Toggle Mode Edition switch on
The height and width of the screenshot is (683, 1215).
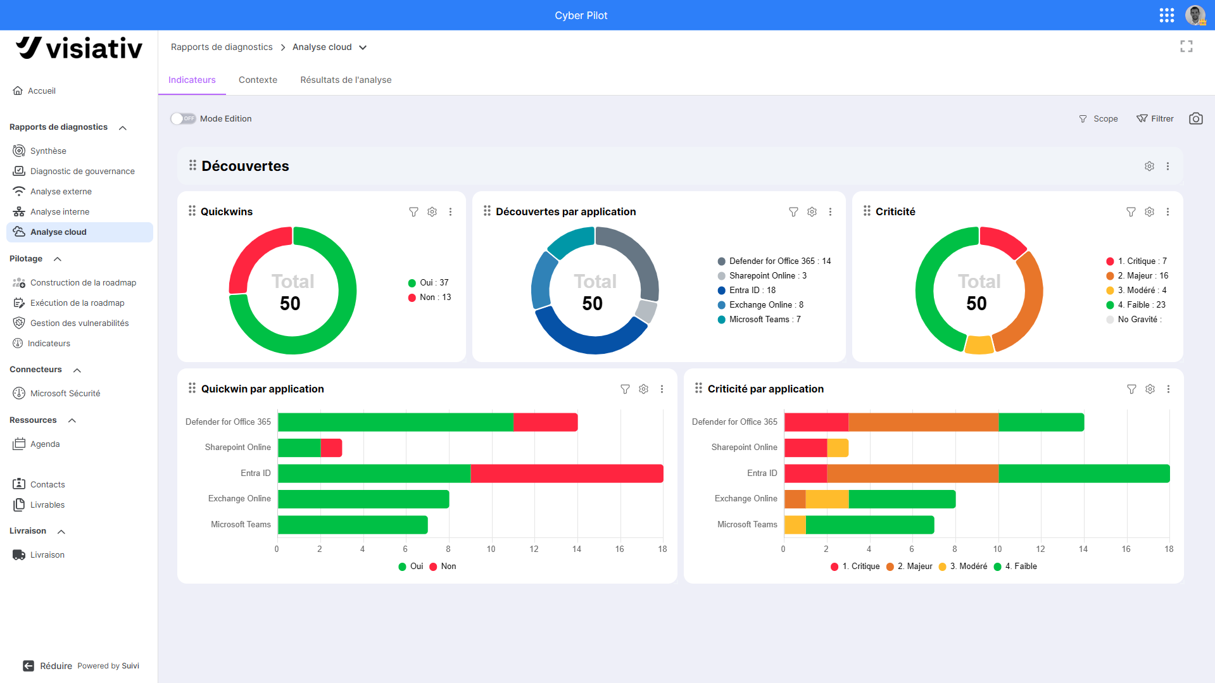(183, 118)
